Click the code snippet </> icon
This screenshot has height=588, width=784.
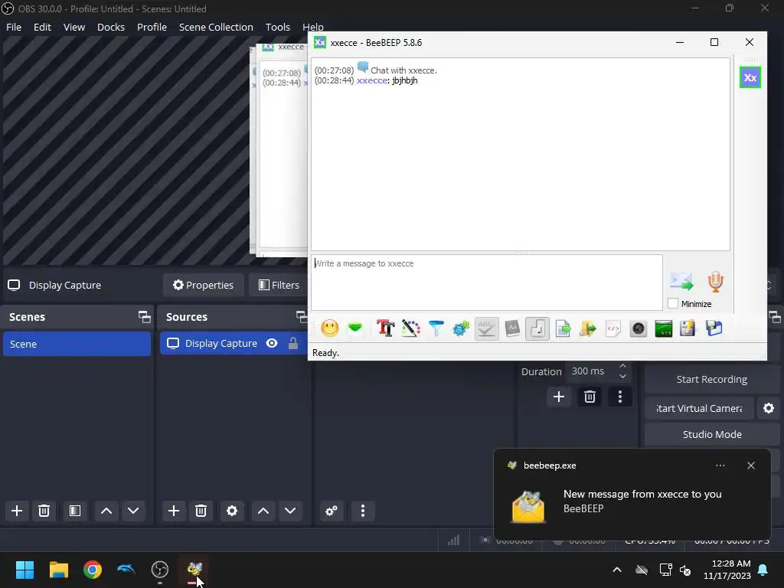coord(613,328)
